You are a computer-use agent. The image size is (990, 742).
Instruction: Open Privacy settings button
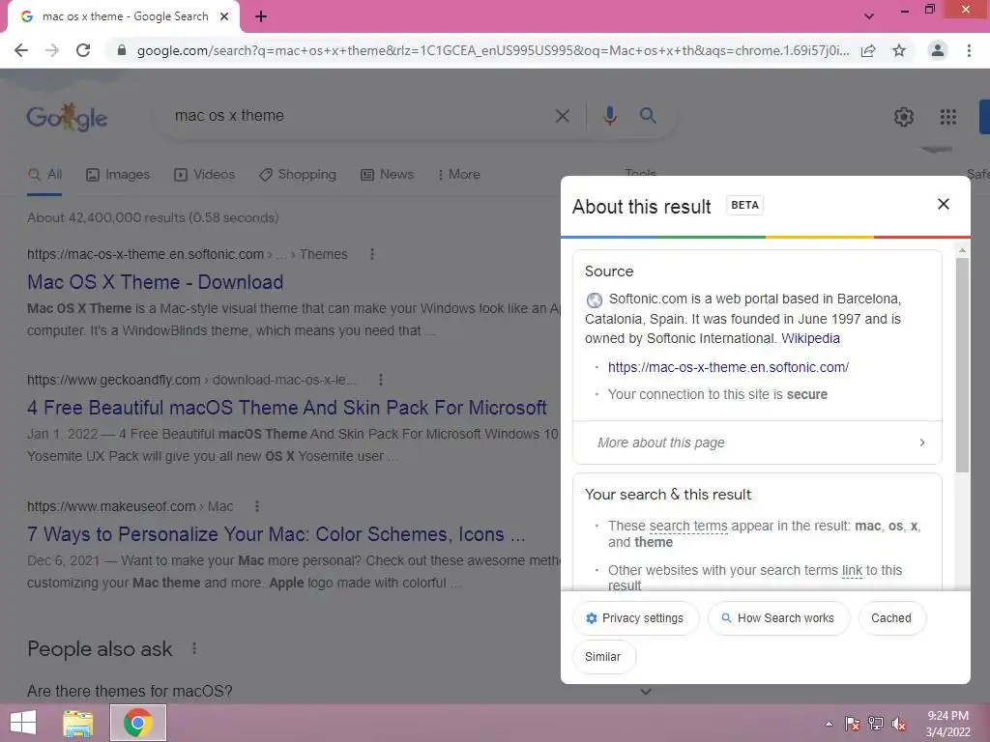click(x=636, y=618)
